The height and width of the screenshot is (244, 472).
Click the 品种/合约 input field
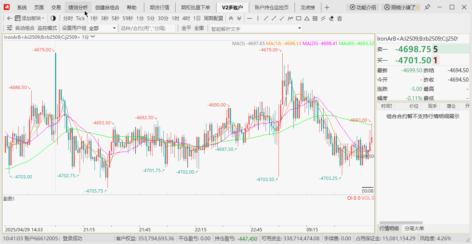click(148, 28)
